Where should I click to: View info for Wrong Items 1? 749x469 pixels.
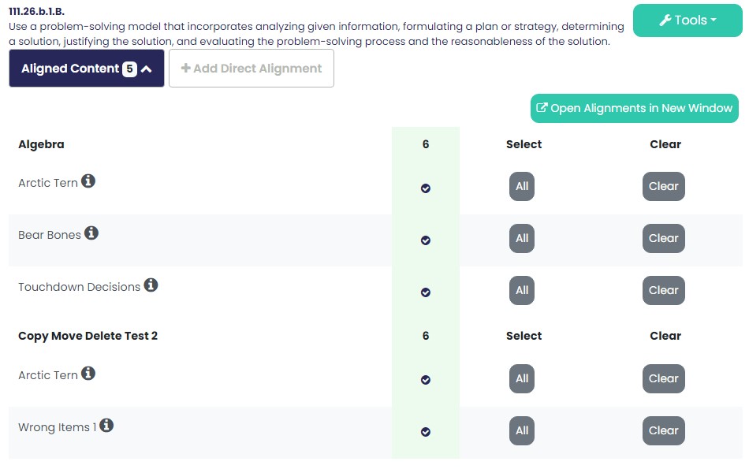(106, 425)
